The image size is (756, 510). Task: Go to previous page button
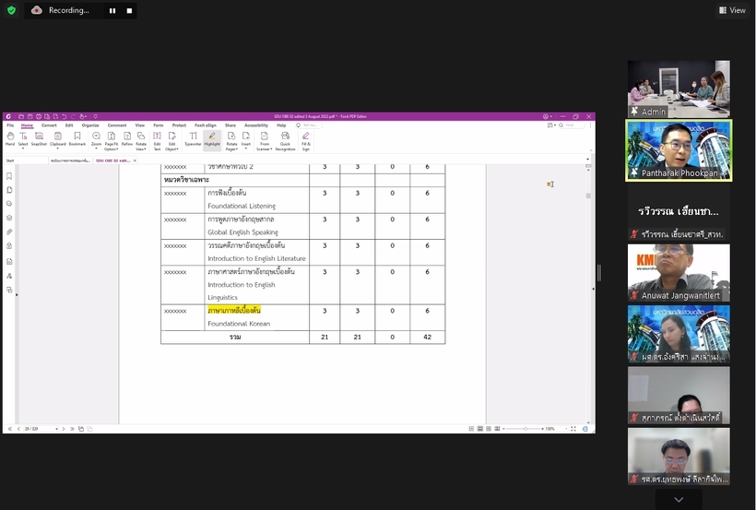18,429
